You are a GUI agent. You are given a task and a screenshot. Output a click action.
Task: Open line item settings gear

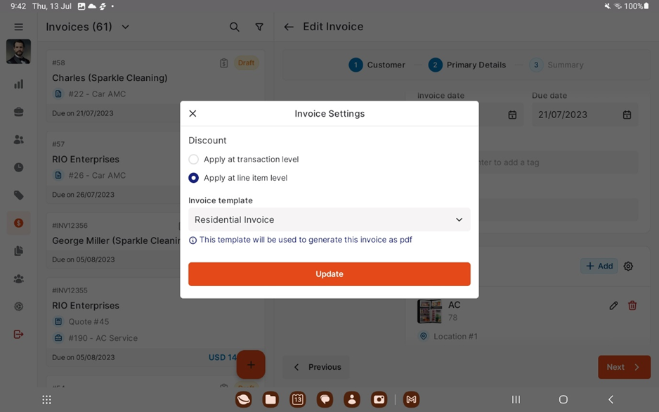(x=628, y=266)
